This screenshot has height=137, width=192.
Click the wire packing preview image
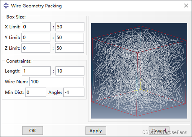point(139,71)
